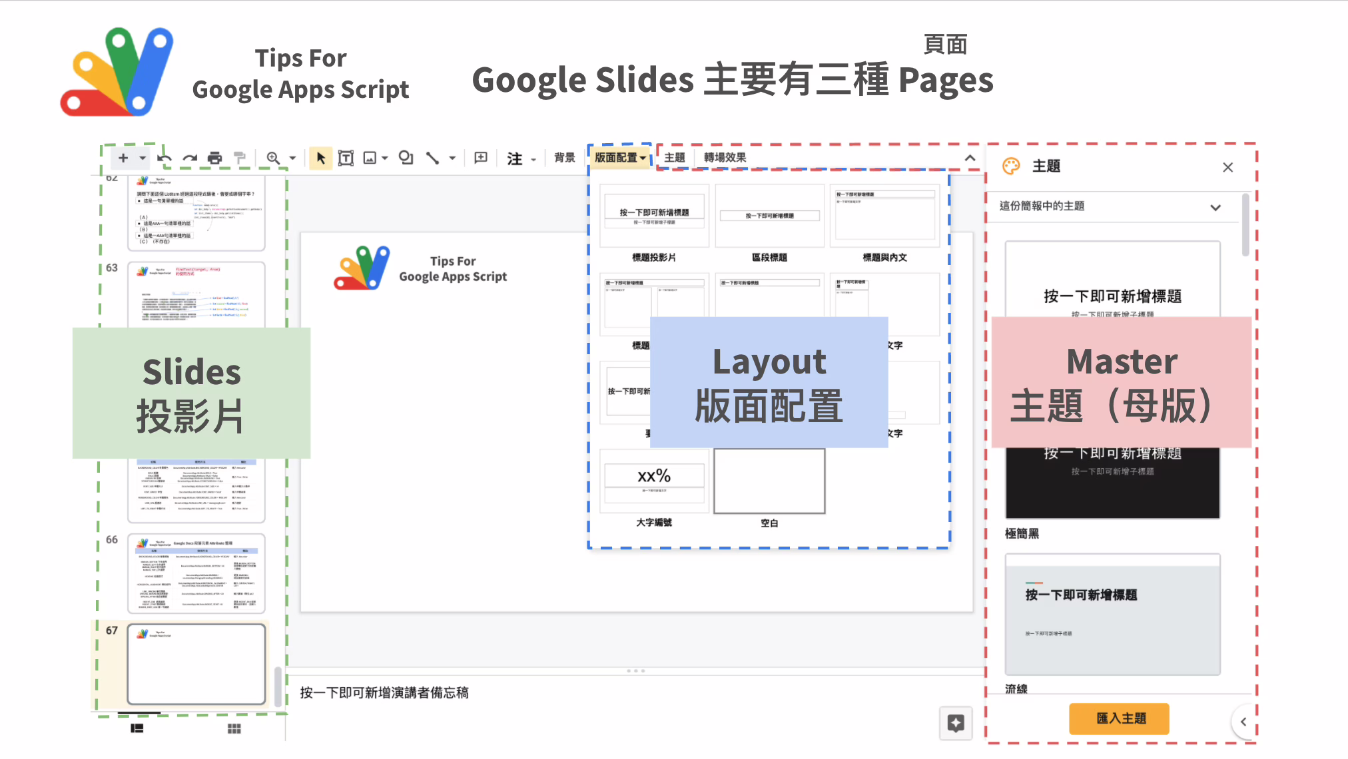Click the side panel collapse chevron
This screenshot has height=759, width=1348.
[x=1243, y=722]
